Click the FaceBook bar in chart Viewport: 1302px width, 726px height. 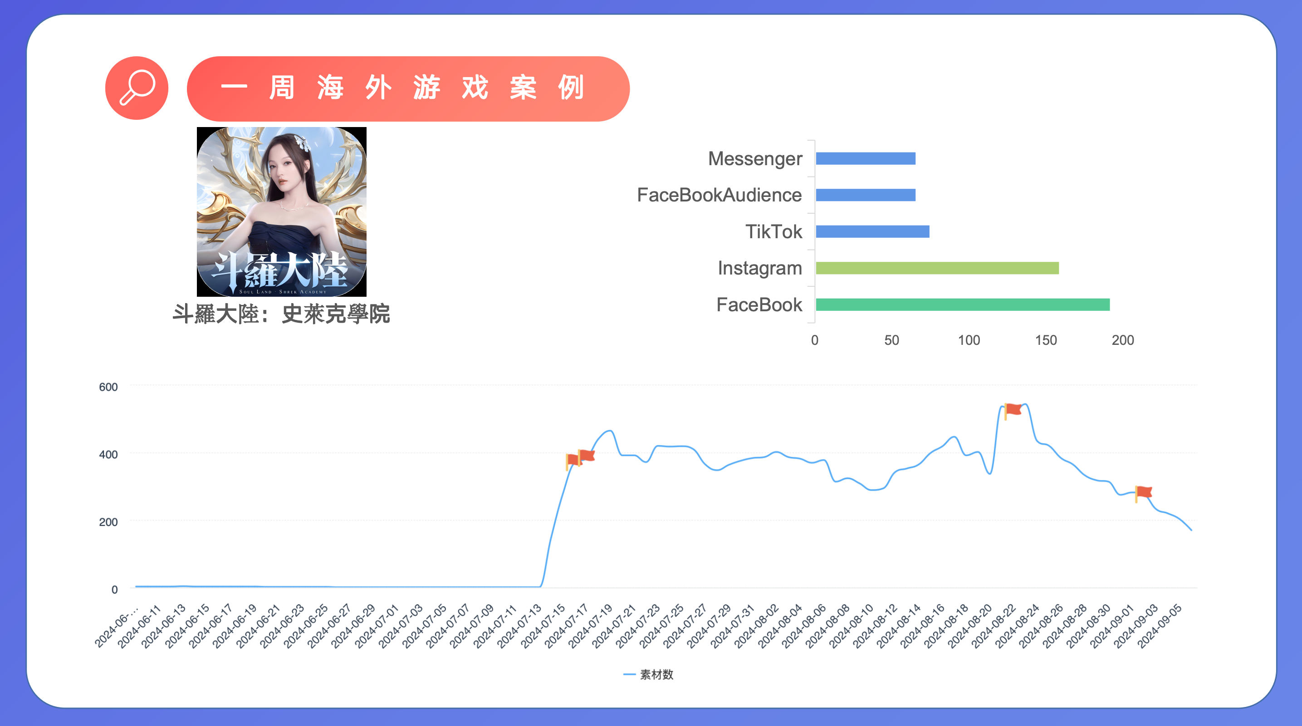pos(962,304)
